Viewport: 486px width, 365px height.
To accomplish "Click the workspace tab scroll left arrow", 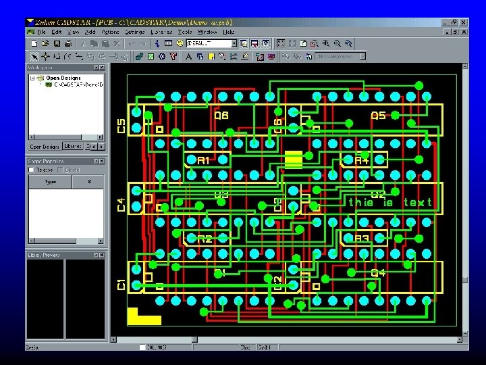I will [95, 147].
